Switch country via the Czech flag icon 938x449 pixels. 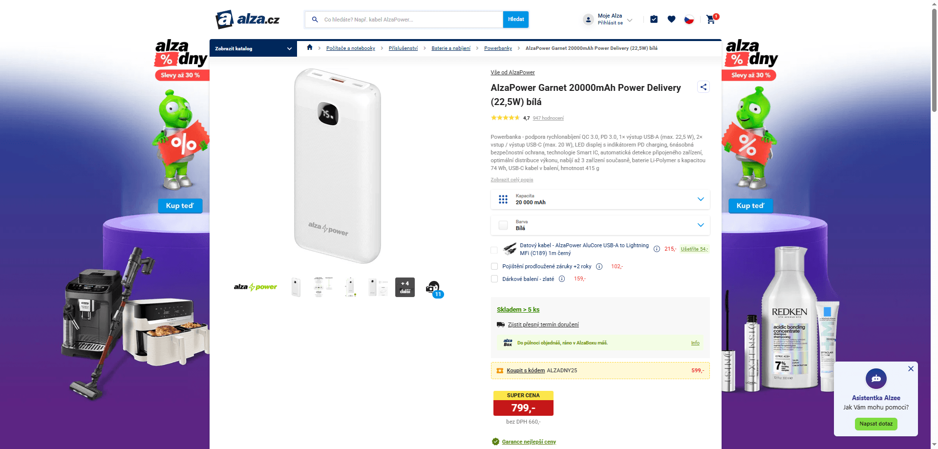pyautogui.click(x=689, y=19)
